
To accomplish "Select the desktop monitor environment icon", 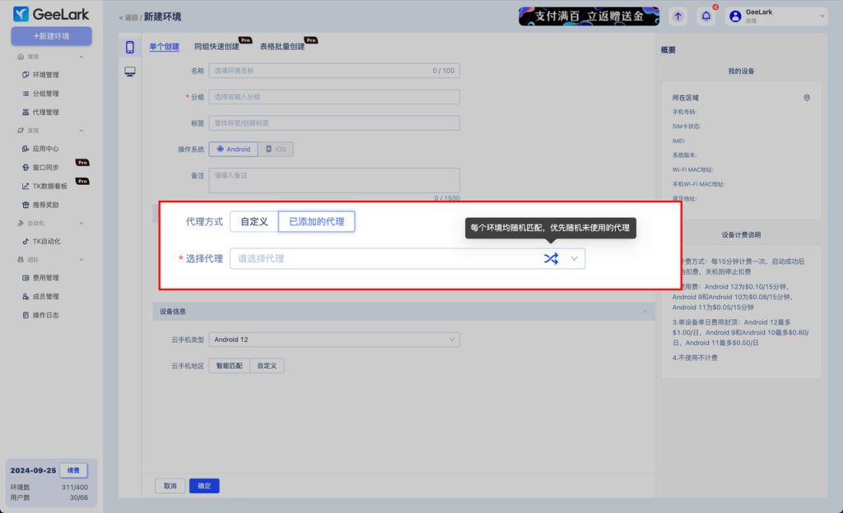I will [129, 72].
